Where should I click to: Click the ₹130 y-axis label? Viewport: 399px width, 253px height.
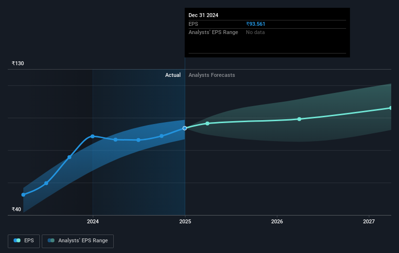(18, 63)
